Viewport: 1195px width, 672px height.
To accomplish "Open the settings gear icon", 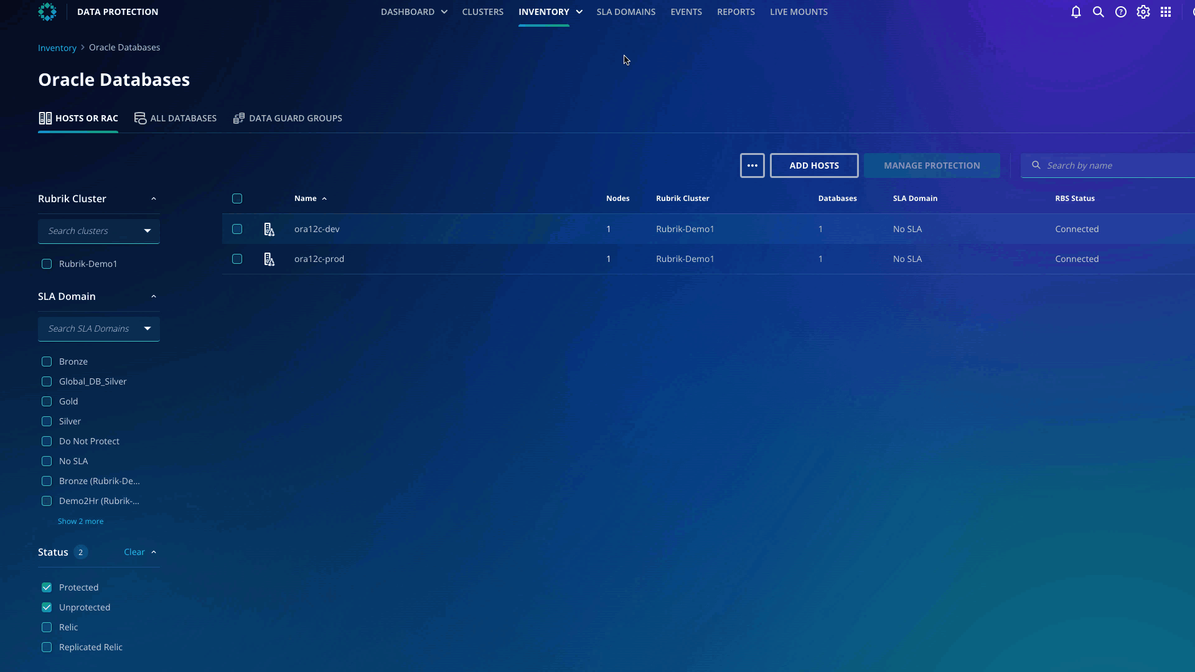I will point(1143,12).
